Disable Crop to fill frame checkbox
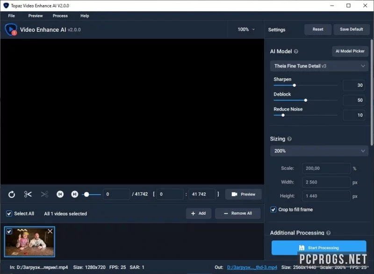Screen dimensions: 374x274 point(273,210)
